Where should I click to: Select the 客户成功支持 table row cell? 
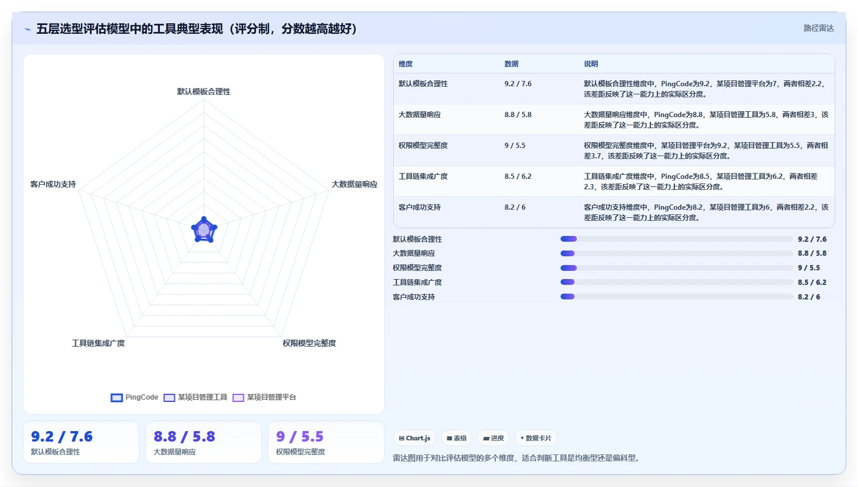click(419, 207)
